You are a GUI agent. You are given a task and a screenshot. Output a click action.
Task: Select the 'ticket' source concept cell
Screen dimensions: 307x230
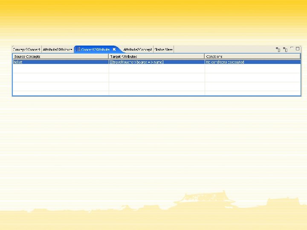point(61,62)
